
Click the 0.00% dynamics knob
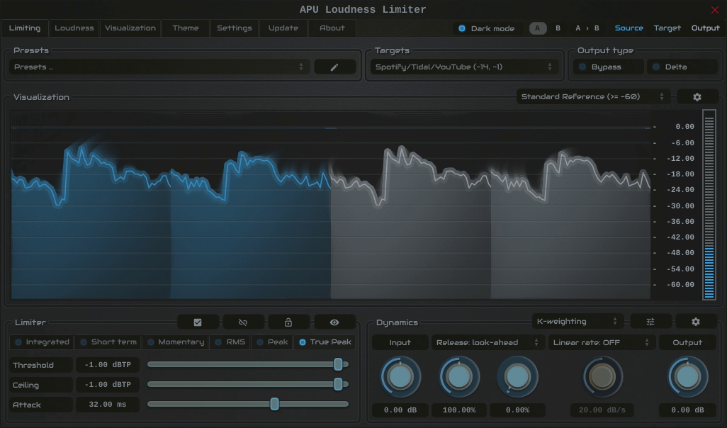517,377
